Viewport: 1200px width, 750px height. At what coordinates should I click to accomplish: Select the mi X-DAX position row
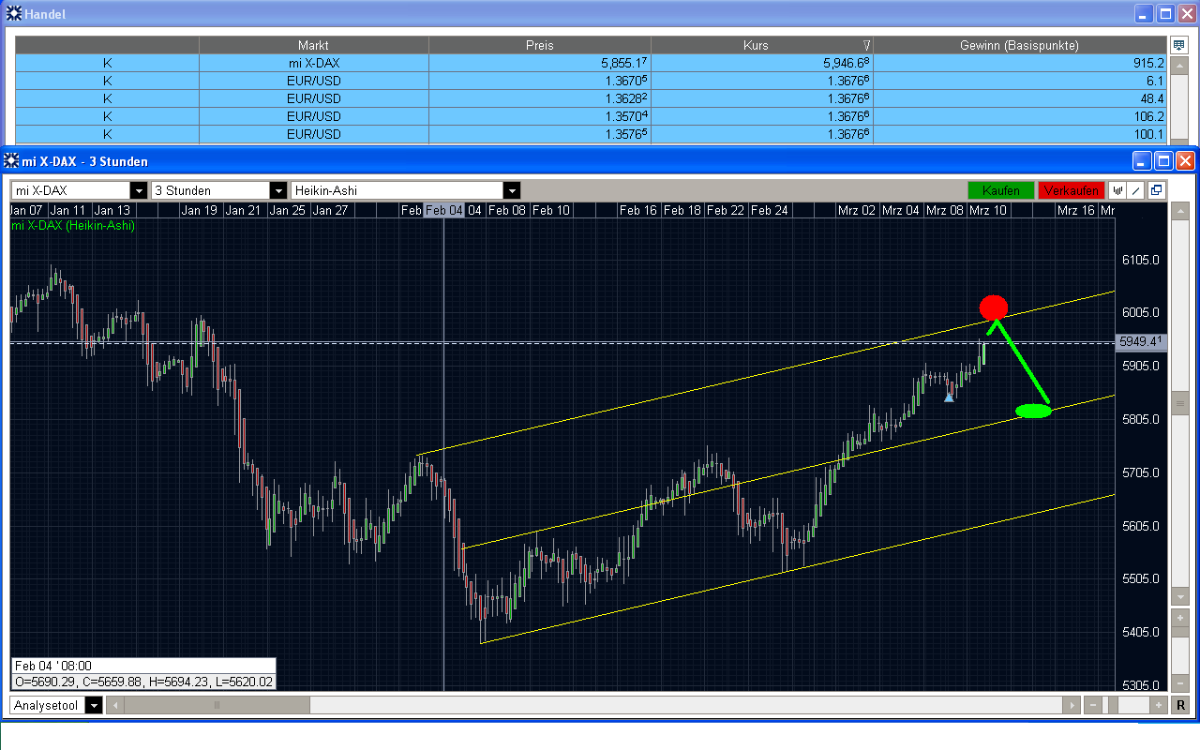tap(592, 63)
